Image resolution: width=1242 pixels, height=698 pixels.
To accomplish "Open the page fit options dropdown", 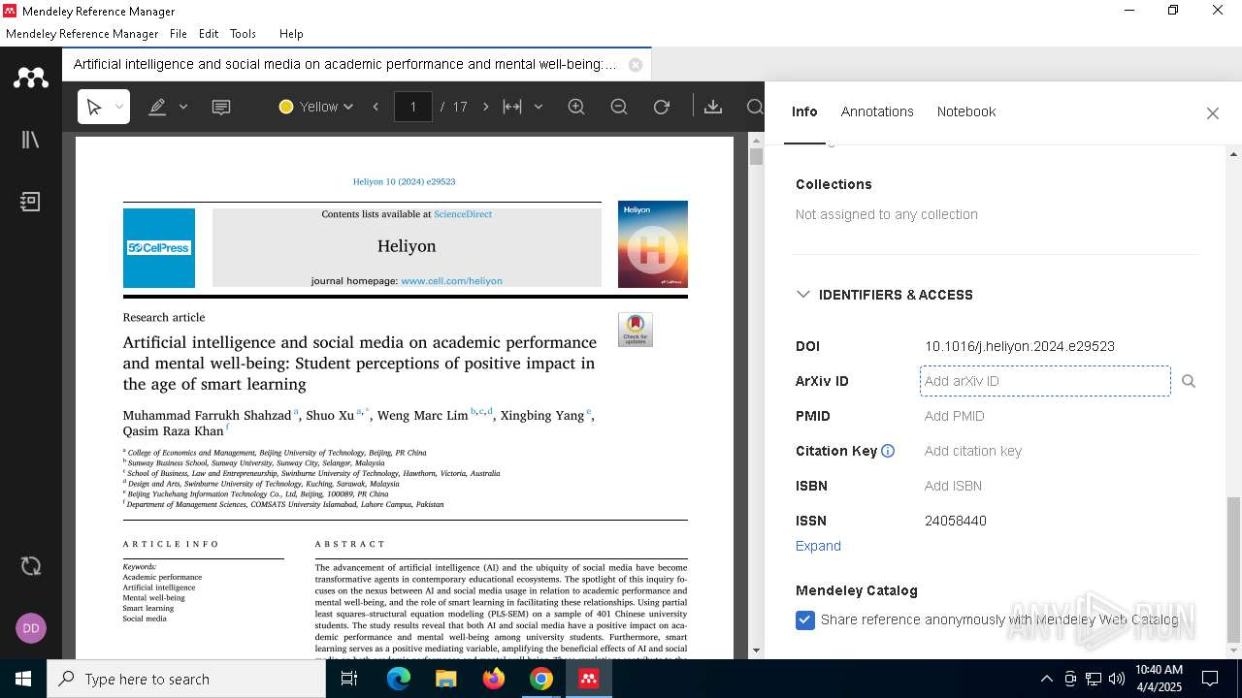I will (539, 107).
